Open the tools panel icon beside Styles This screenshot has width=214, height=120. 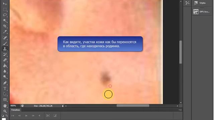(187, 3)
